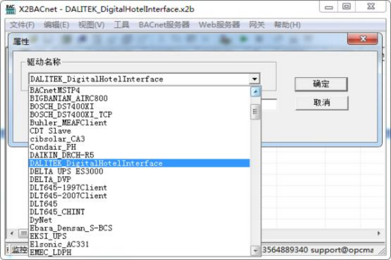Select BOSCH_DS7400XI_TCP driver
Screen dimensions: 391x260
139,115
